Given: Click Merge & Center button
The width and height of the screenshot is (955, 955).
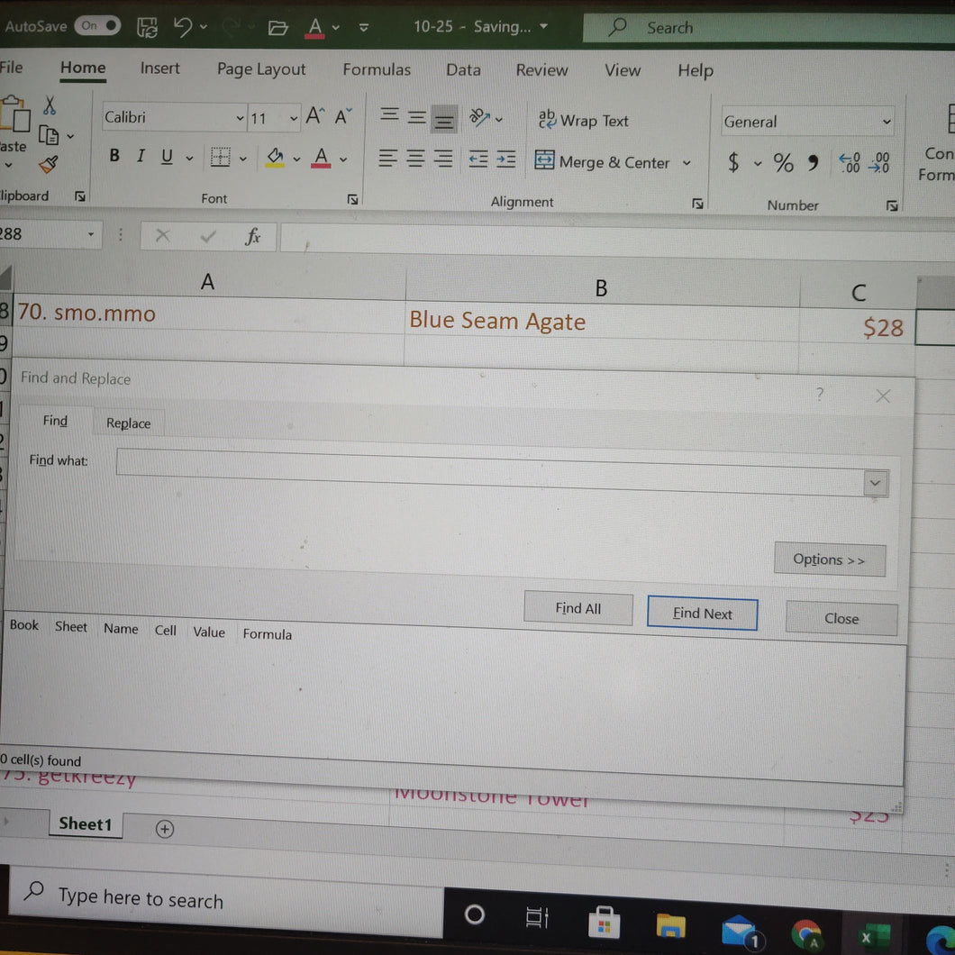Looking at the screenshot, I should [x=603, y=162].
